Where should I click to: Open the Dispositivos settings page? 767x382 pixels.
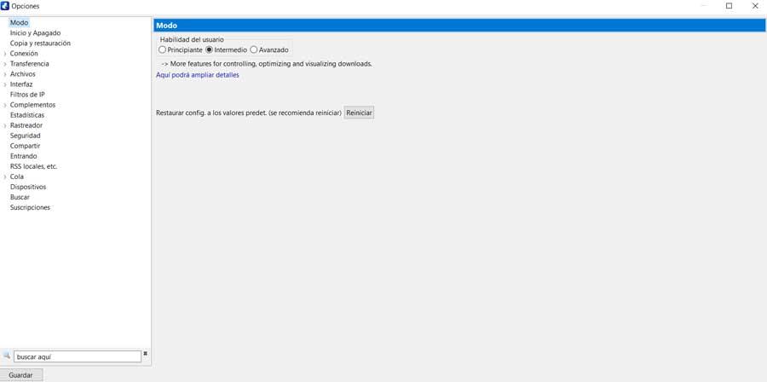coord(28,187)
